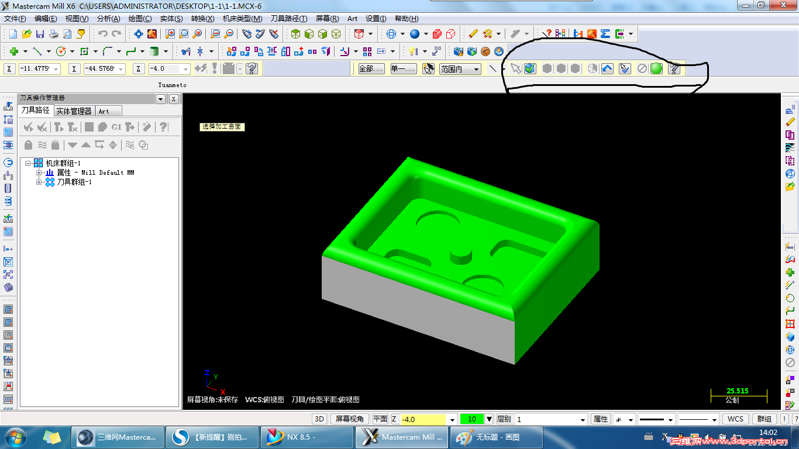Collapse the 机床群组-1 tree node
The image size is (799, 449).
(27, 163)
